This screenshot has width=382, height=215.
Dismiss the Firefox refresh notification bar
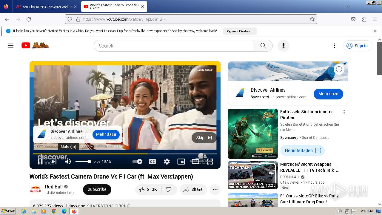(x=375, y=31)
